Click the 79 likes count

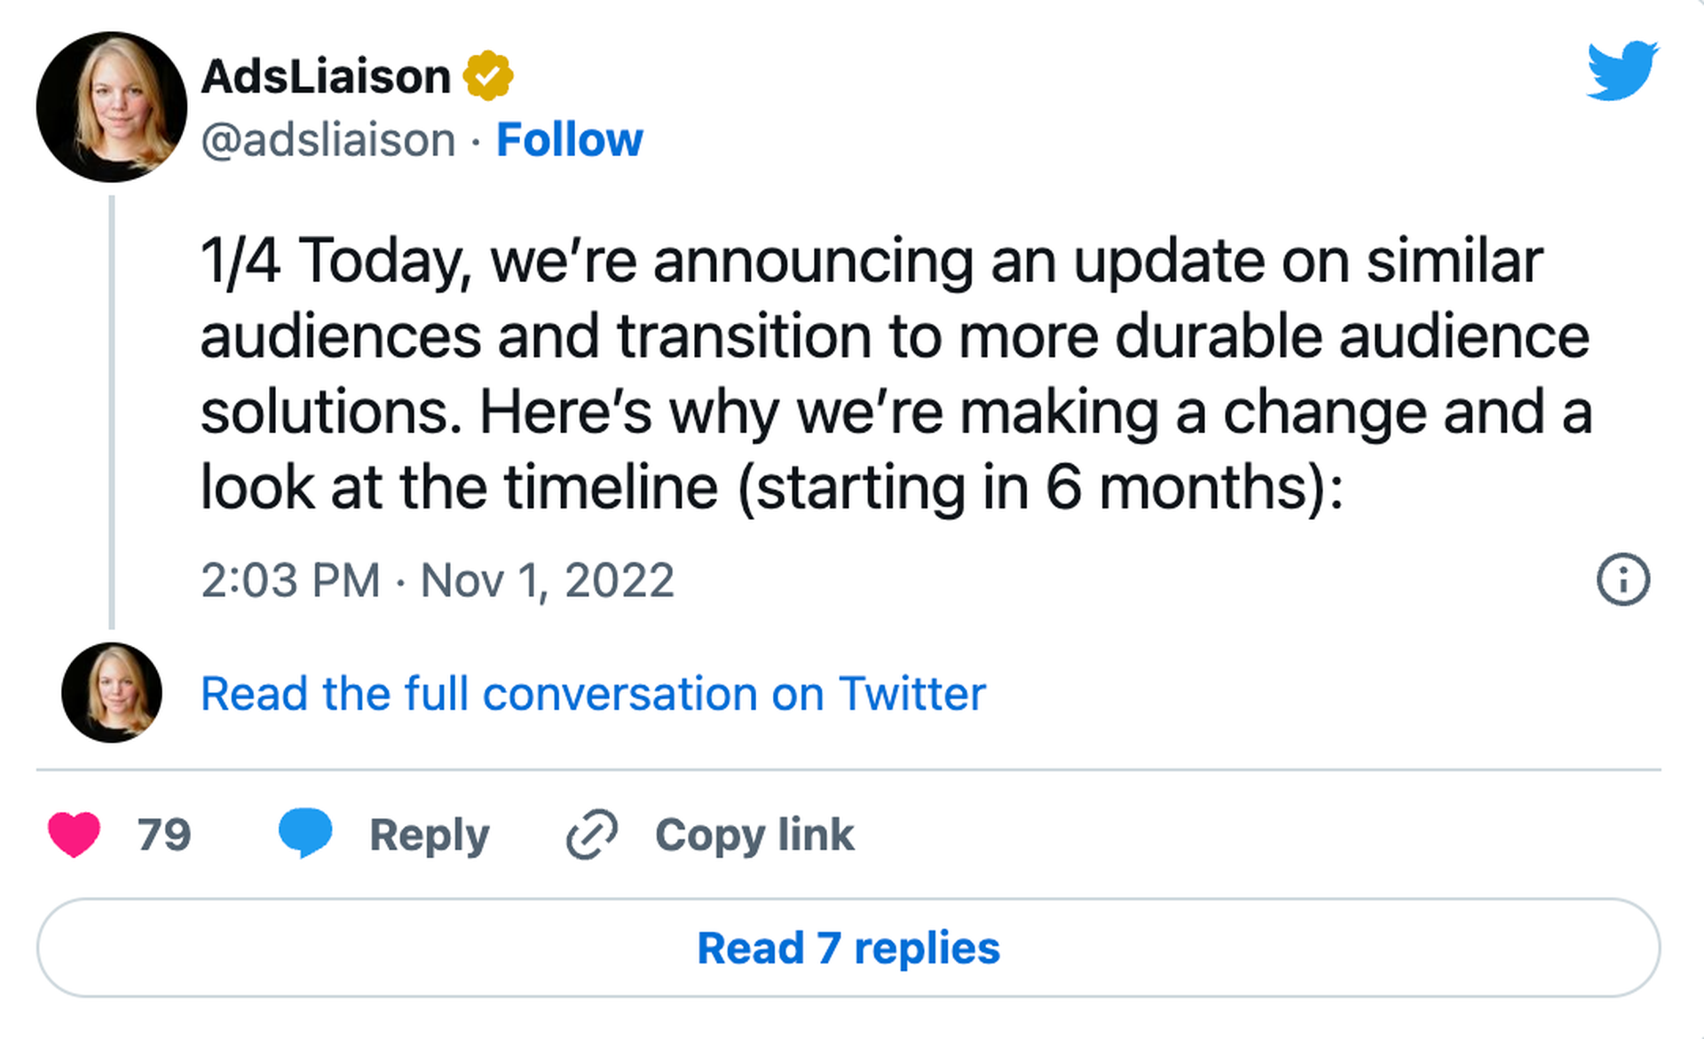tap(164, 835)
